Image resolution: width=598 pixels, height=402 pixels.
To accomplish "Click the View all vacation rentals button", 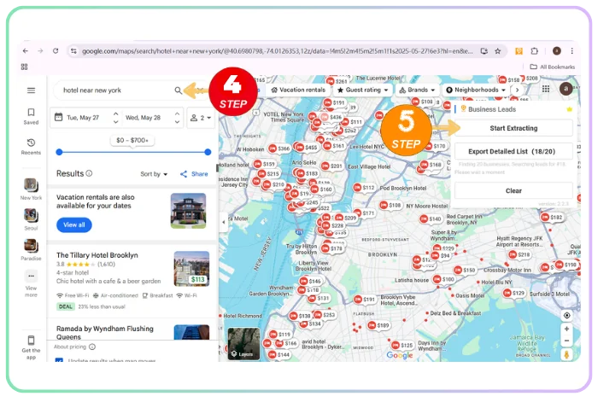I will click(x=74, y=224).
